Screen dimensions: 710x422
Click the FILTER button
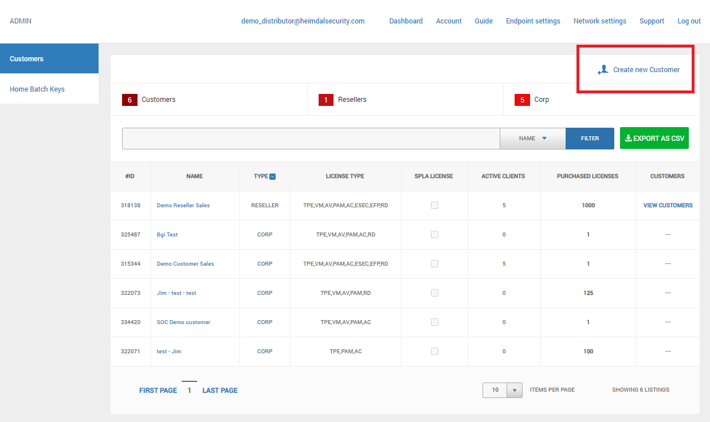point(590,138)
